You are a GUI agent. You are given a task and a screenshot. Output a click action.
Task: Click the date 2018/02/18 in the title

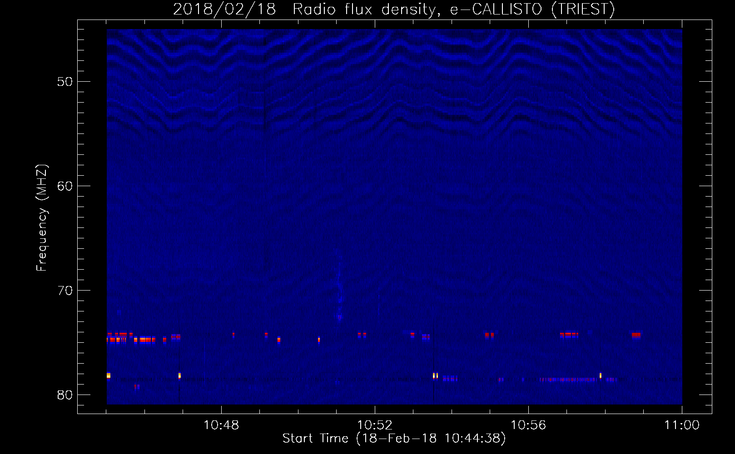pos(224,9)
